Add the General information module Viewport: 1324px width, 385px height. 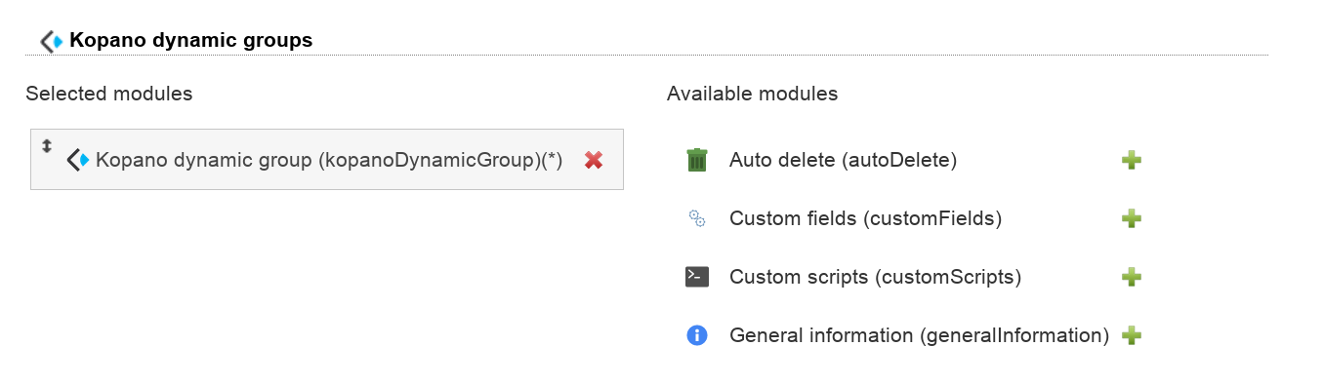(x=1132, y=335)
